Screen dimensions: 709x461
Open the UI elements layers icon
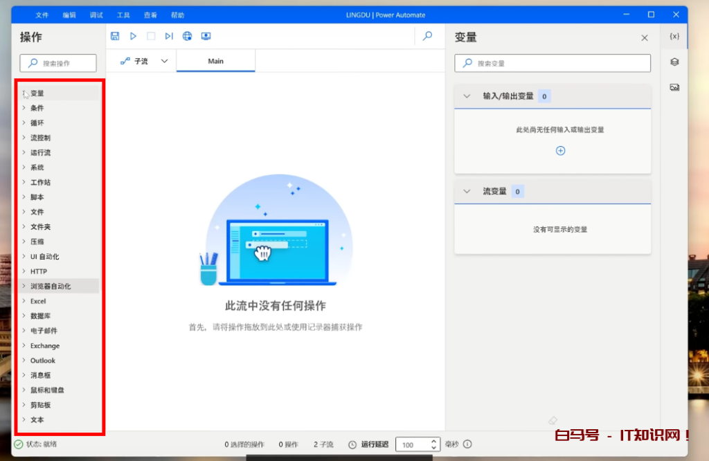(x=674, y=62)
